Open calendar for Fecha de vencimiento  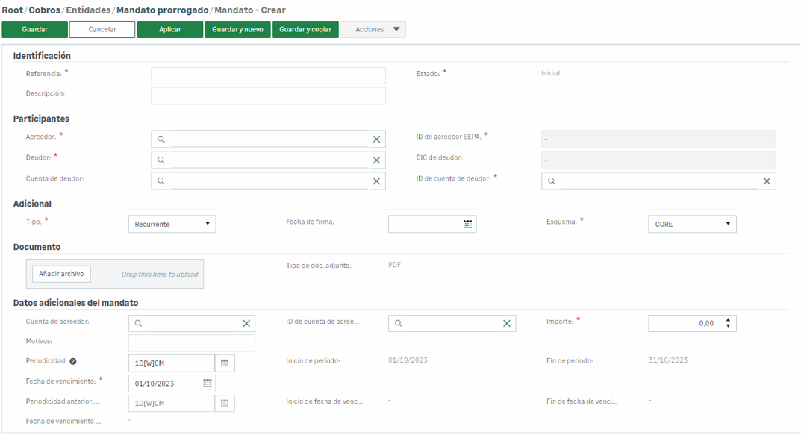208,384
